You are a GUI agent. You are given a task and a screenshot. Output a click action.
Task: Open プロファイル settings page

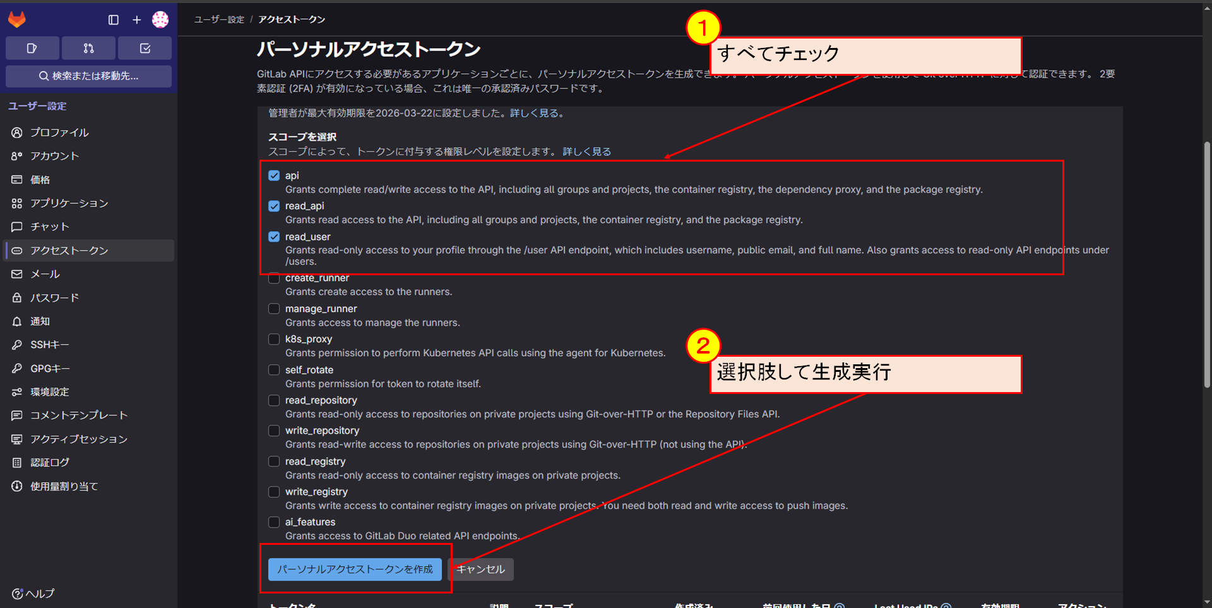(x=89, y=133)
